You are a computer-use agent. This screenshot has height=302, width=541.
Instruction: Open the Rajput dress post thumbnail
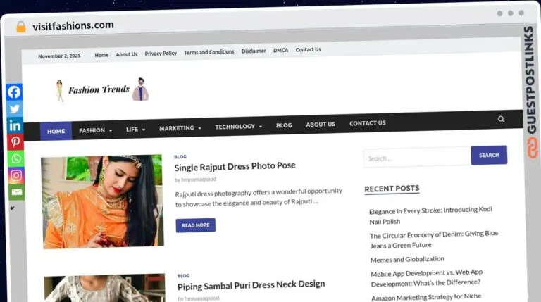[x=102, y=201]
